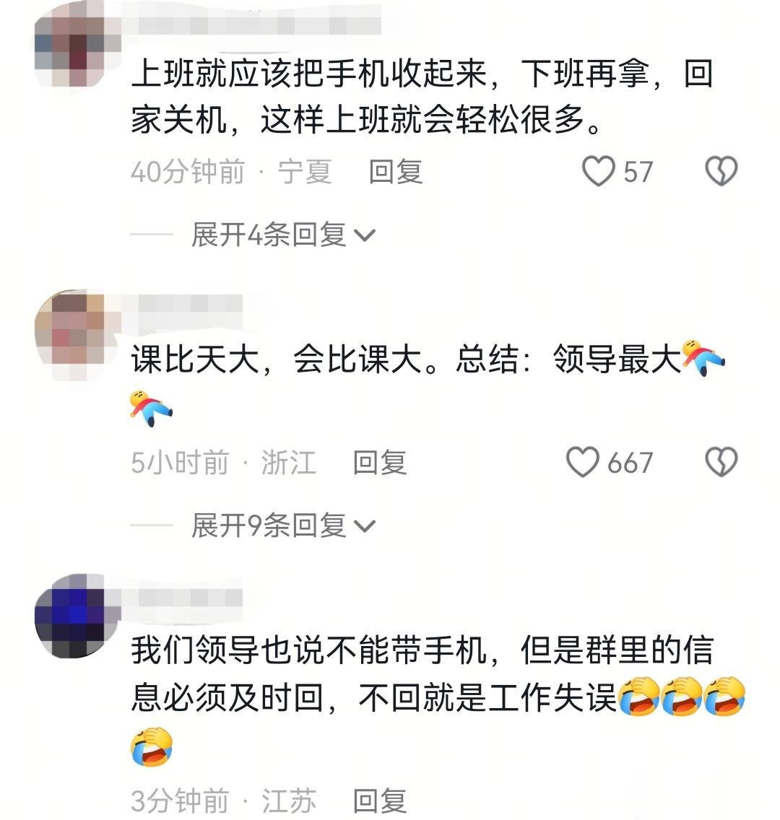The width and height of the screenshot is (780, 820).
Task: Reply to the 5小时前 Zhejiang comment
Action: pyautogui.click(x=380, y=462)
